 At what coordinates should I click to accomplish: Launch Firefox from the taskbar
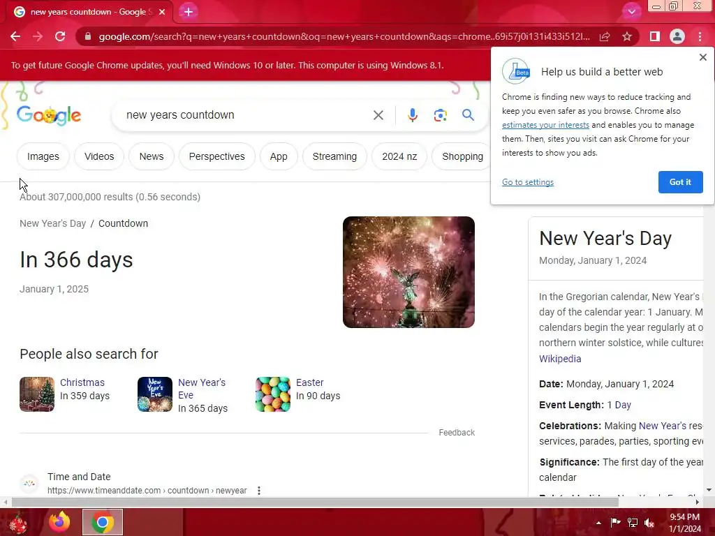click(60, 522)
